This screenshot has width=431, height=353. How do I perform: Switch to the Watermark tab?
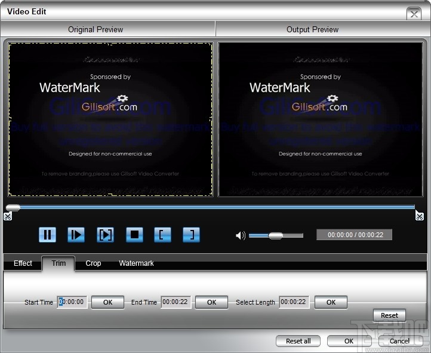click(x=136, y=263)
